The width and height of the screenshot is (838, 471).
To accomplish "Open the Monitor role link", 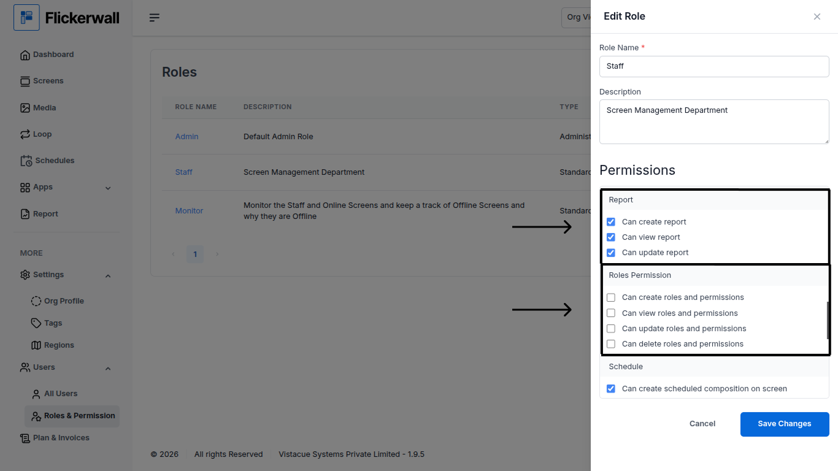I will point(189,211).
